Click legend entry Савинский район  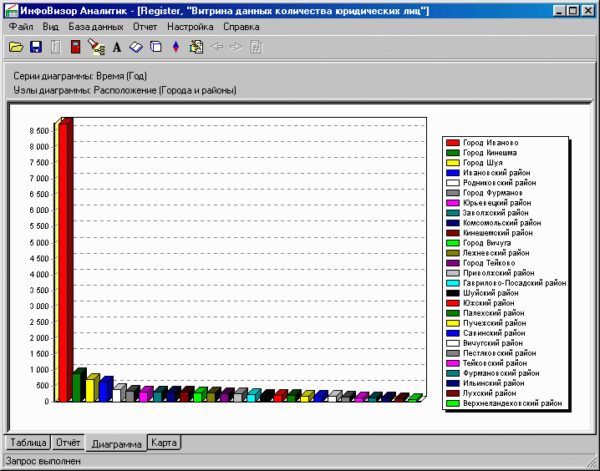[494, 333]
